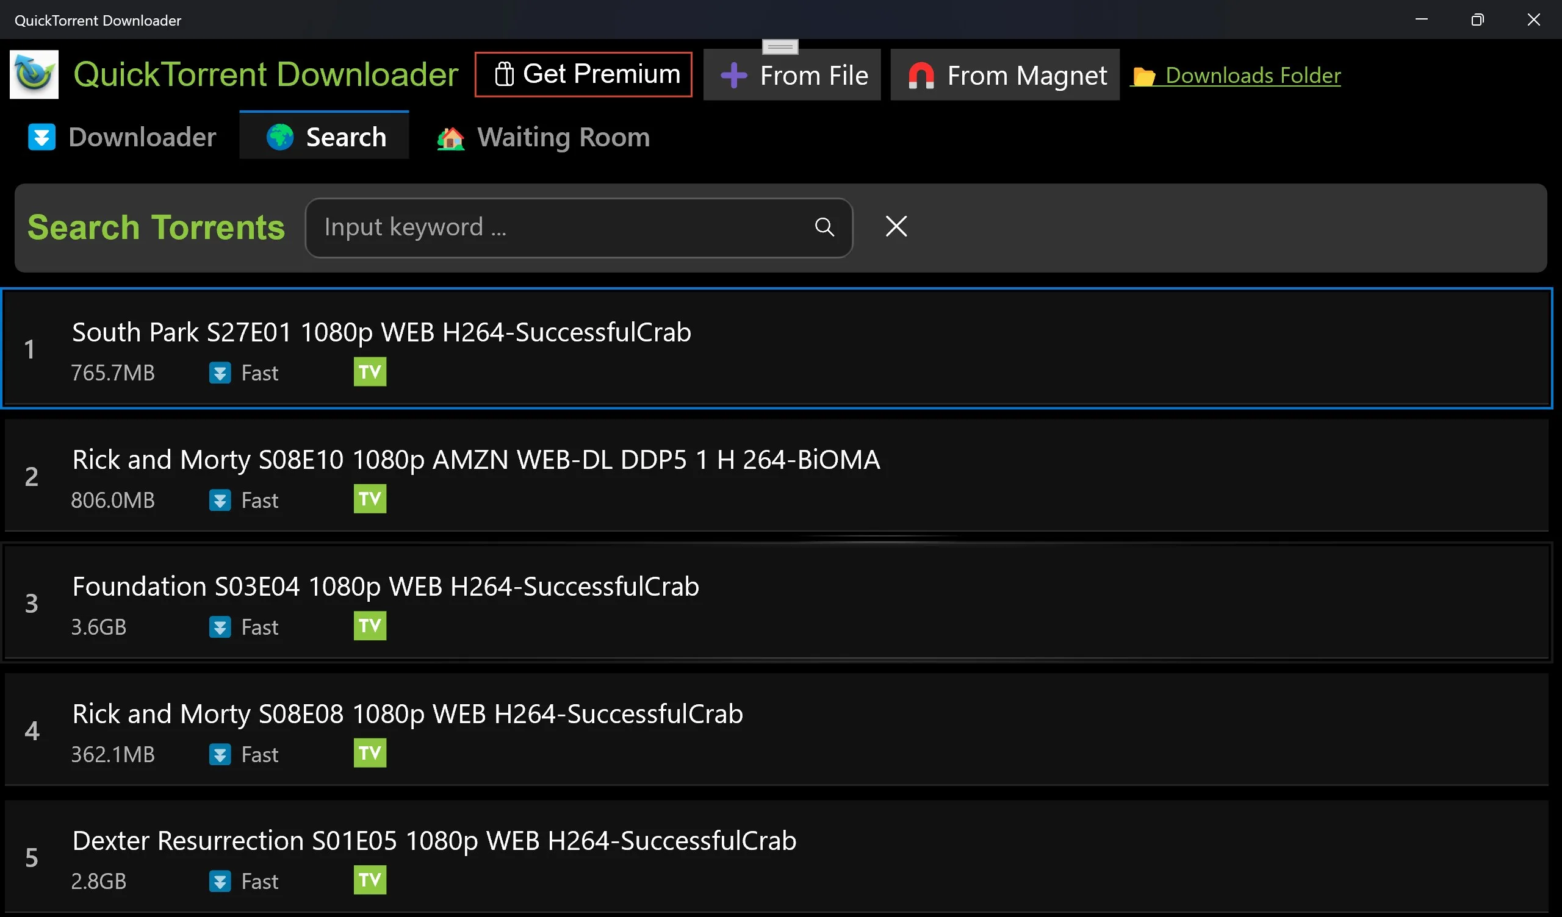Click the drag handle above From File
This screenshot has width=1562, height=917.
click(x=780, y=46)
